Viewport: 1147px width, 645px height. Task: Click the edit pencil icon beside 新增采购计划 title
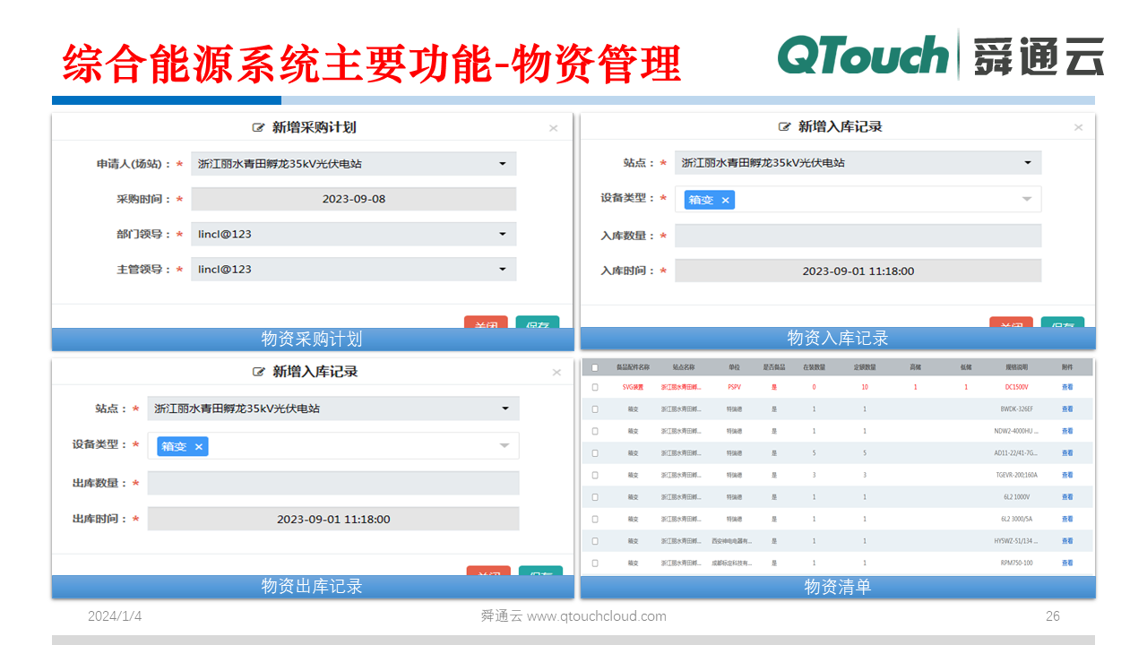[x=259, y=127]
